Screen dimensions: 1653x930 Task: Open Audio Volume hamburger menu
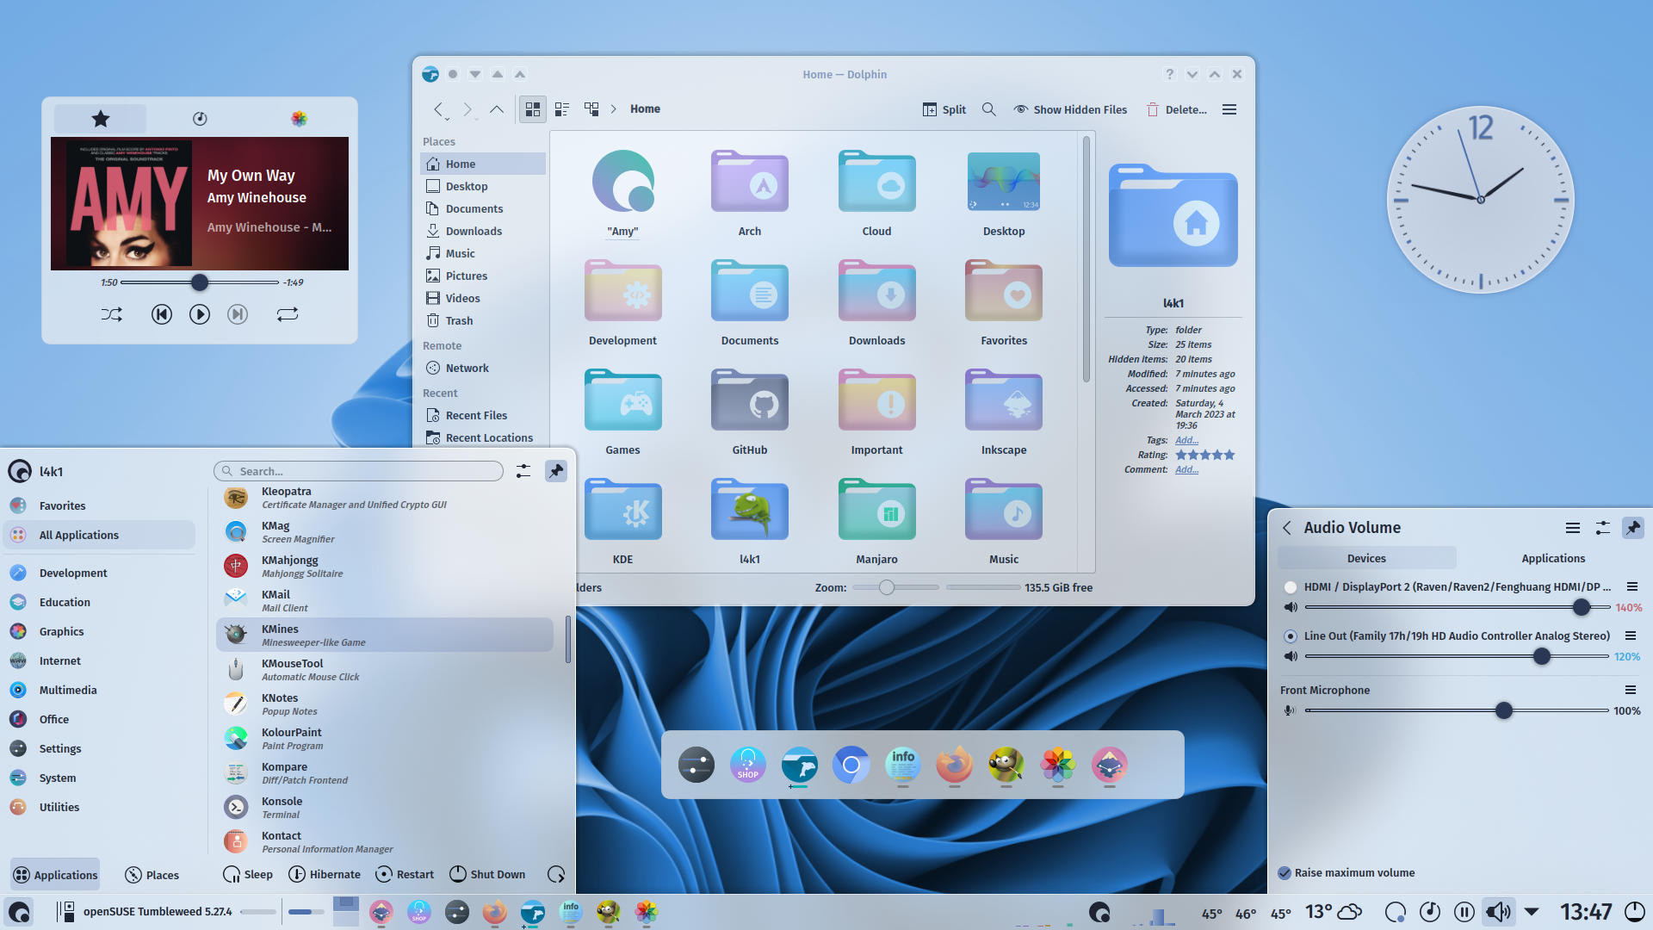tap(1572, 528)
